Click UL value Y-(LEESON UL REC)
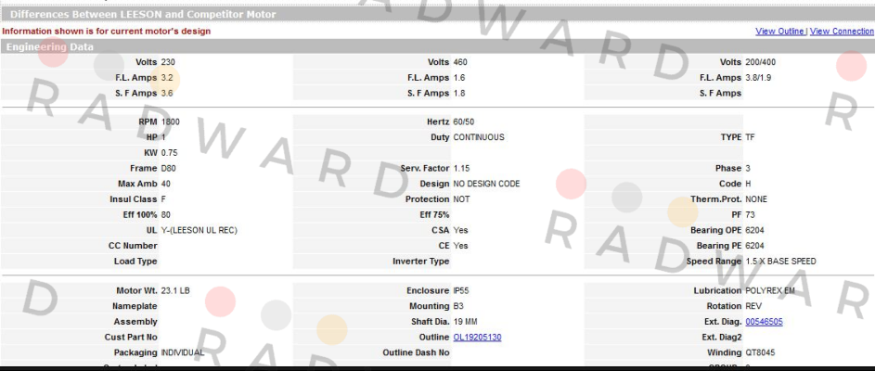875x371 pixels. click(199, 230)
